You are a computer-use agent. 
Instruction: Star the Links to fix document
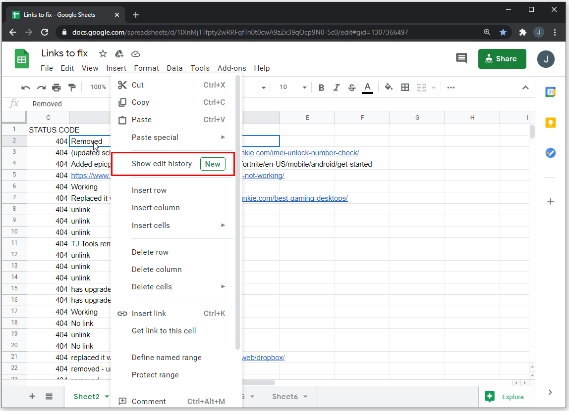pyautogui.click(x=103, y=53)
